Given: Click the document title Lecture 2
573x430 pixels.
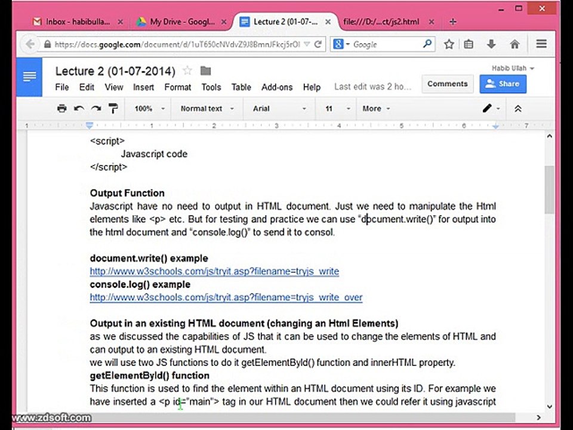Looking at the screenshot, I should coord(115,70).
